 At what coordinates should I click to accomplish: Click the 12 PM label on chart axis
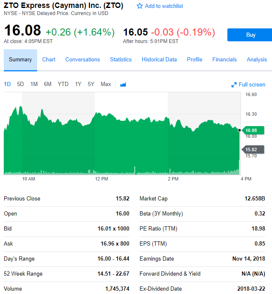(101, 179)
